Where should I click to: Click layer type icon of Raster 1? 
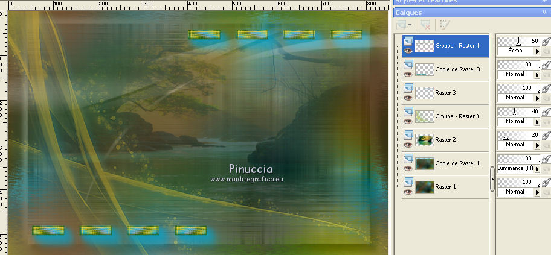[x=408, y=182]
